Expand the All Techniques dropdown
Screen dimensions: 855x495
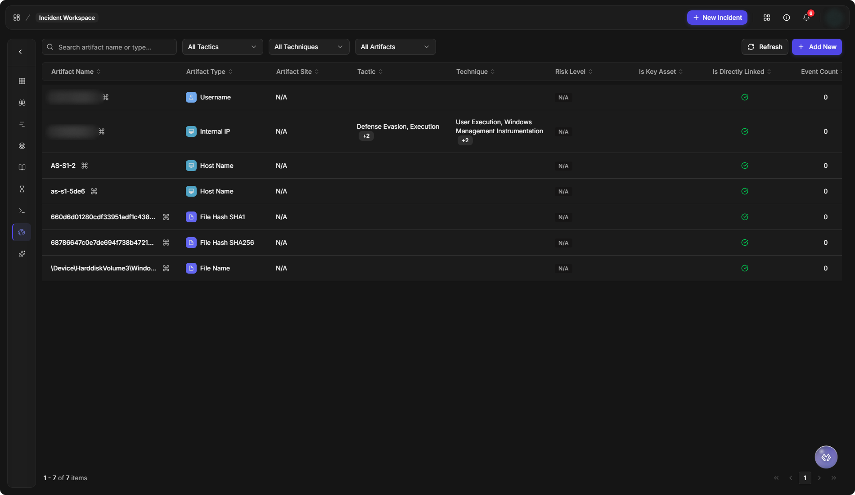(x=309, y=47)
